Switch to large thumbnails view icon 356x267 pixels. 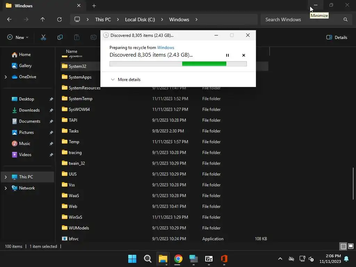point(351,246)
